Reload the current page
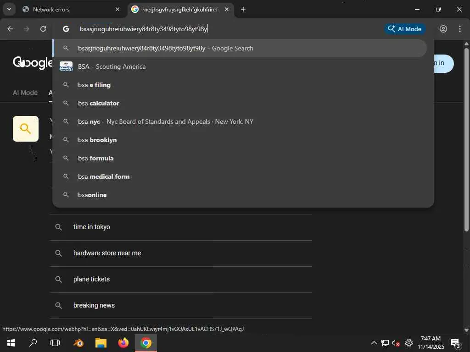The image size is (470, 352). tap(43, 29)
